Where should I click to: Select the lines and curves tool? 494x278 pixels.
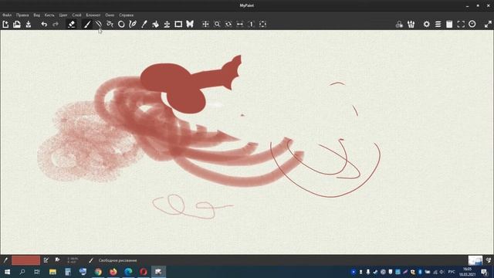pos(98,24)
